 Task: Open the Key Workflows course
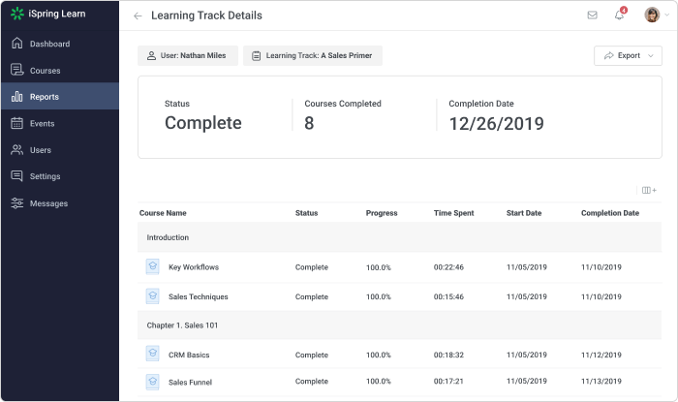(x=194, y=267)
